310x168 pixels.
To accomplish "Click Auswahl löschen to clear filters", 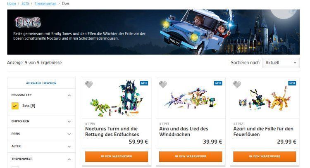I will click(x=41, y=83).
